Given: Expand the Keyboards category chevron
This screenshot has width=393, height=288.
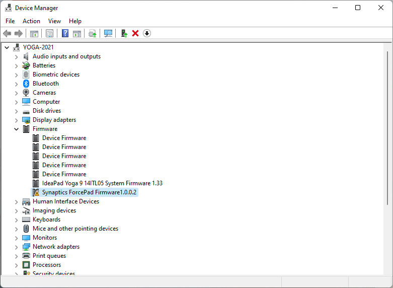Looking at the screenshot, I should (x=16, y=220).
